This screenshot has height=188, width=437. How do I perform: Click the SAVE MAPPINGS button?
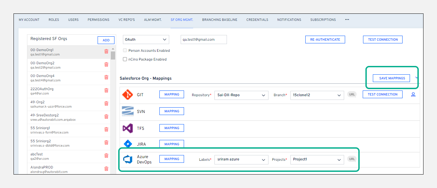(392, 78)
